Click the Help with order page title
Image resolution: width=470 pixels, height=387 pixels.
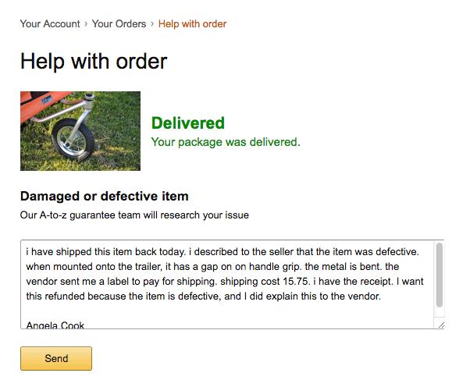click(94, 62)
